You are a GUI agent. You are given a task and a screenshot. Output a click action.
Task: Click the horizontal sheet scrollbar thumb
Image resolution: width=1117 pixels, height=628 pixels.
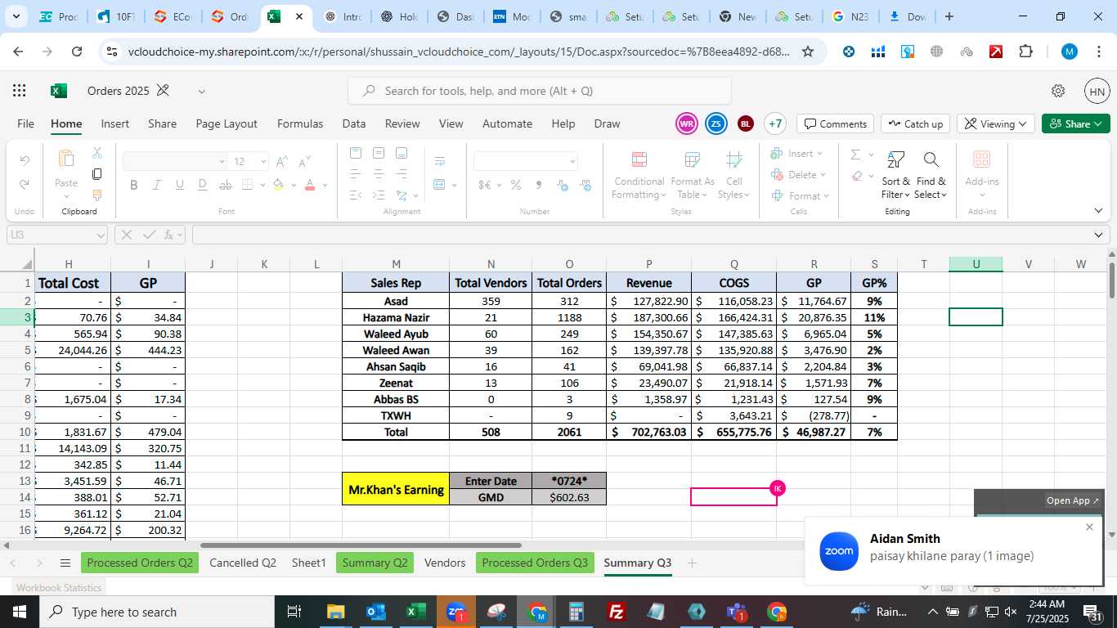361,545
